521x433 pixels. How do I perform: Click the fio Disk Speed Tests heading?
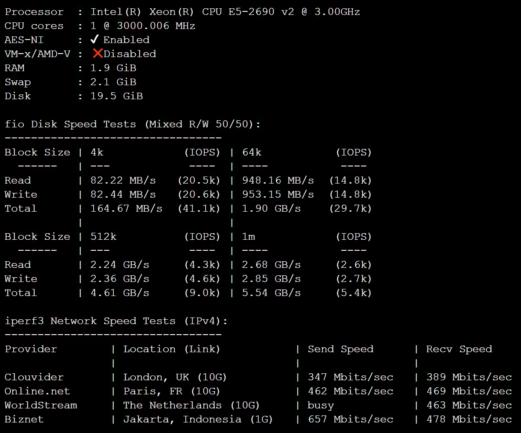click(133, 124)
